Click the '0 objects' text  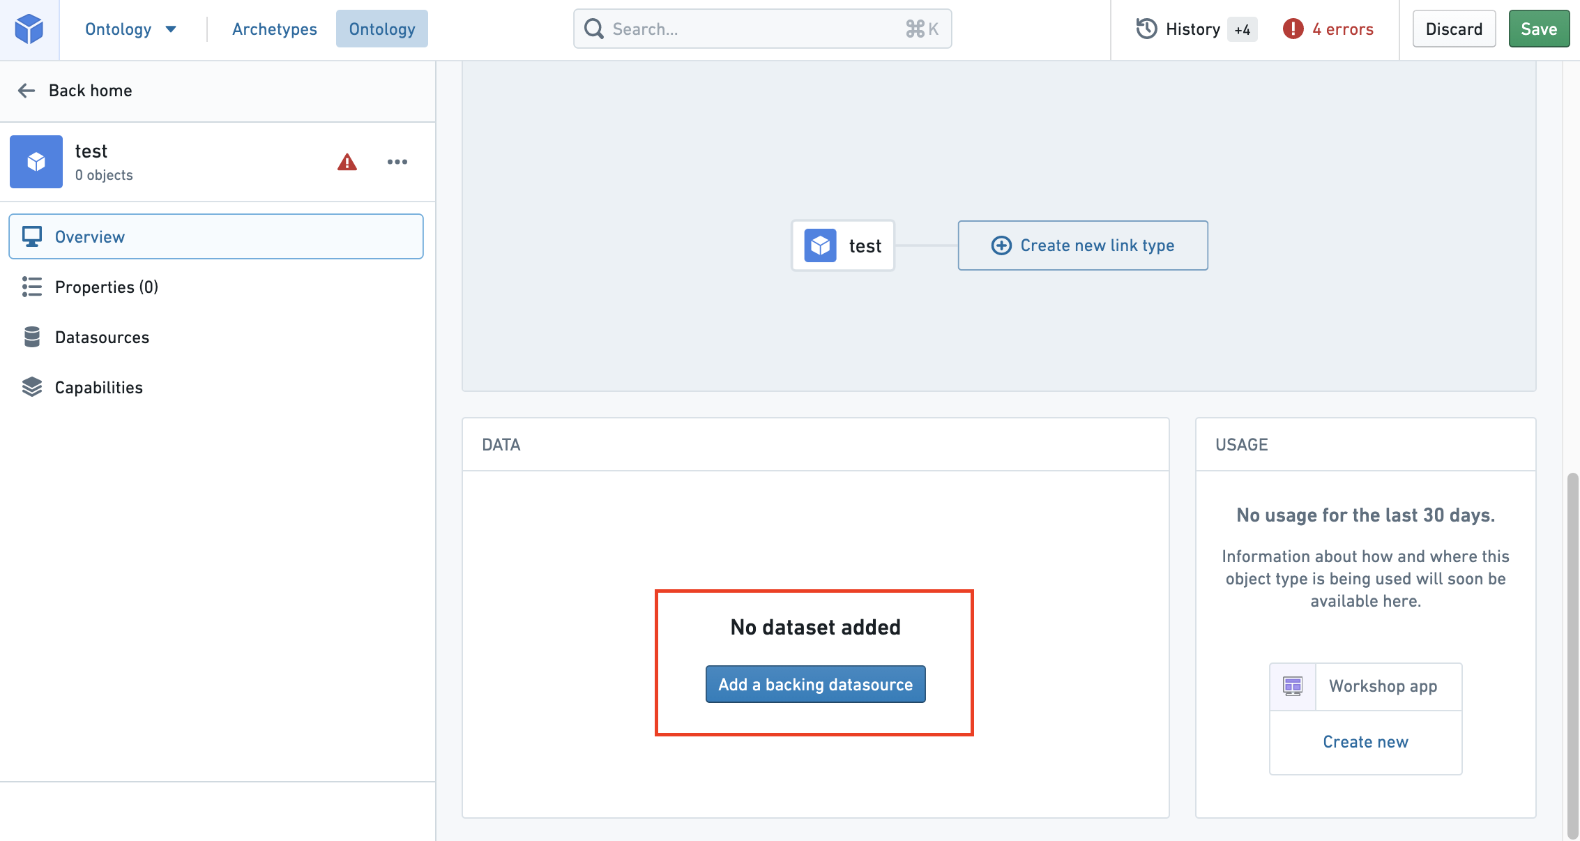pyautogui.click(x=104, y=175)
